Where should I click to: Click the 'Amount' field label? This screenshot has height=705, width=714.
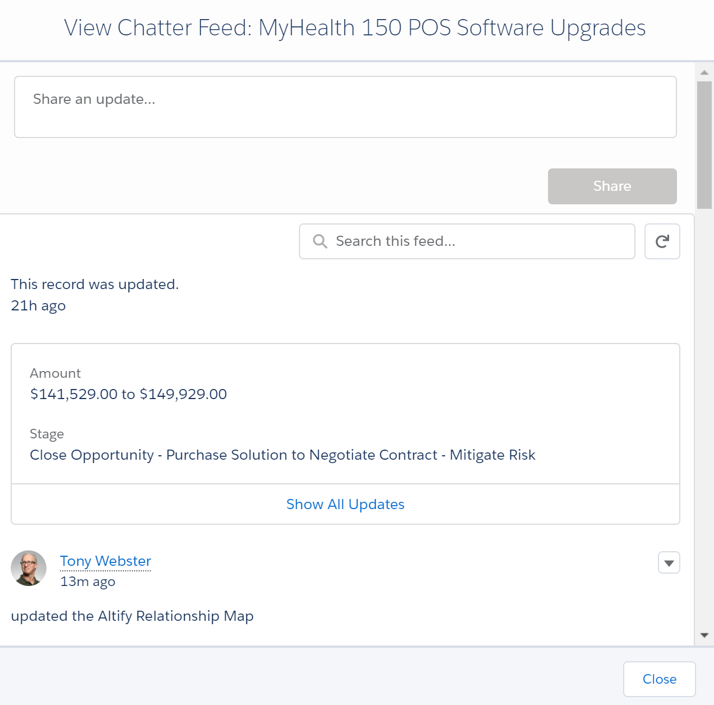55,373
